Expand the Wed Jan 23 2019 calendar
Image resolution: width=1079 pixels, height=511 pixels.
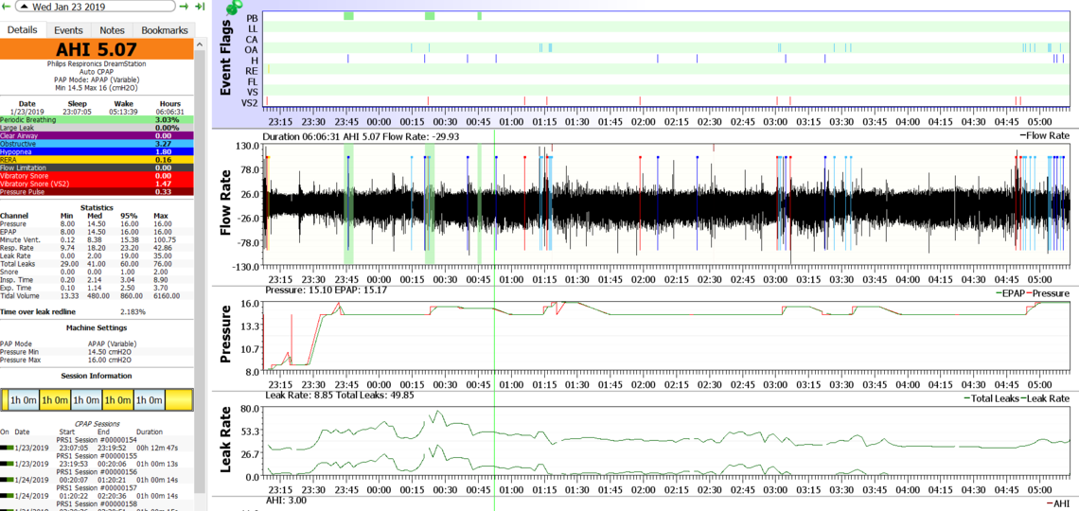[x=24, y=7]
